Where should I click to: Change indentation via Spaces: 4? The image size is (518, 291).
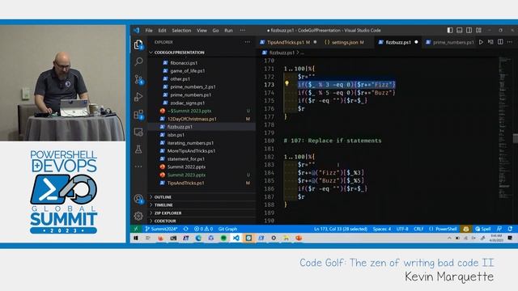(x=382, y=229)
